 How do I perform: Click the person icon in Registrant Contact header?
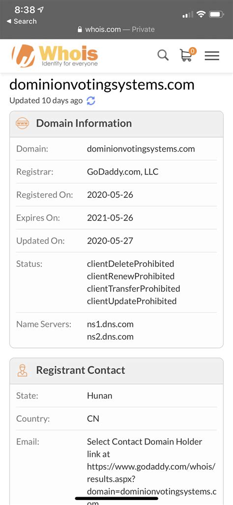22,370
